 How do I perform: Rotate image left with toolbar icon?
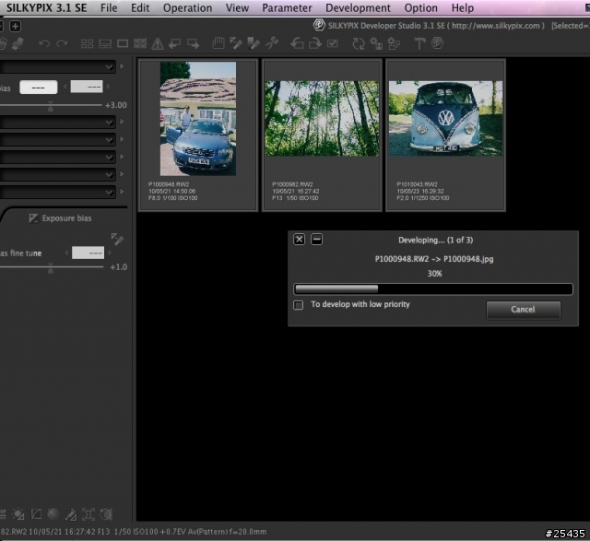pos(297,43)
